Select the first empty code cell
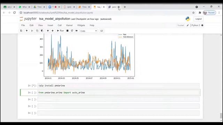This screenshot has height=125, width=223. 118,99
